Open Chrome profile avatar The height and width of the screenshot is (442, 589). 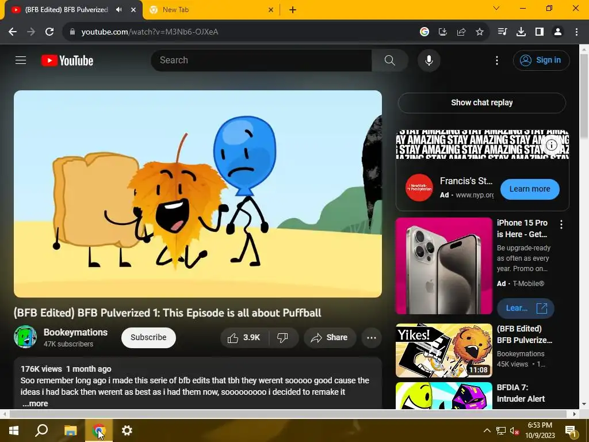[558, 32]
